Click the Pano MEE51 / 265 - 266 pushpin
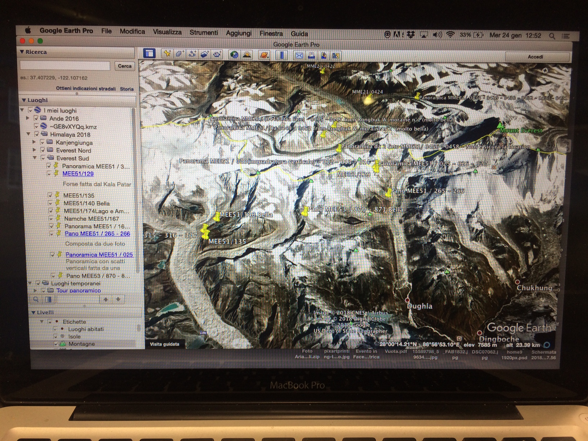 click(x=388, y=193)
